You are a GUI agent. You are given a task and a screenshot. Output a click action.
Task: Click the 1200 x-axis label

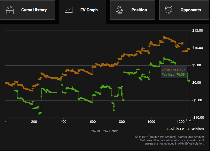click(x=181, y=122)
